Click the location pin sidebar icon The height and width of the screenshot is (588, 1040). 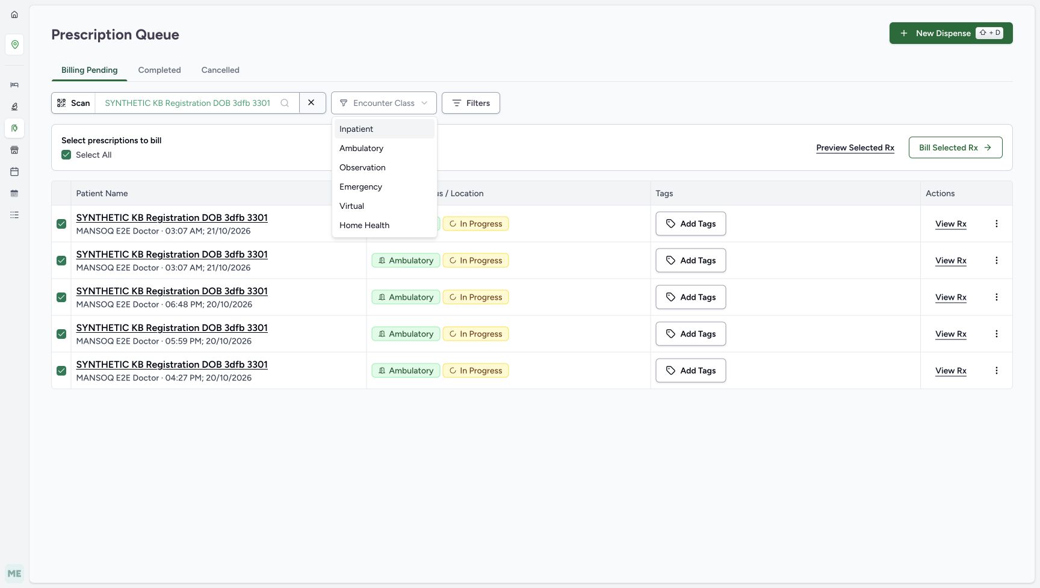point(14,45)
